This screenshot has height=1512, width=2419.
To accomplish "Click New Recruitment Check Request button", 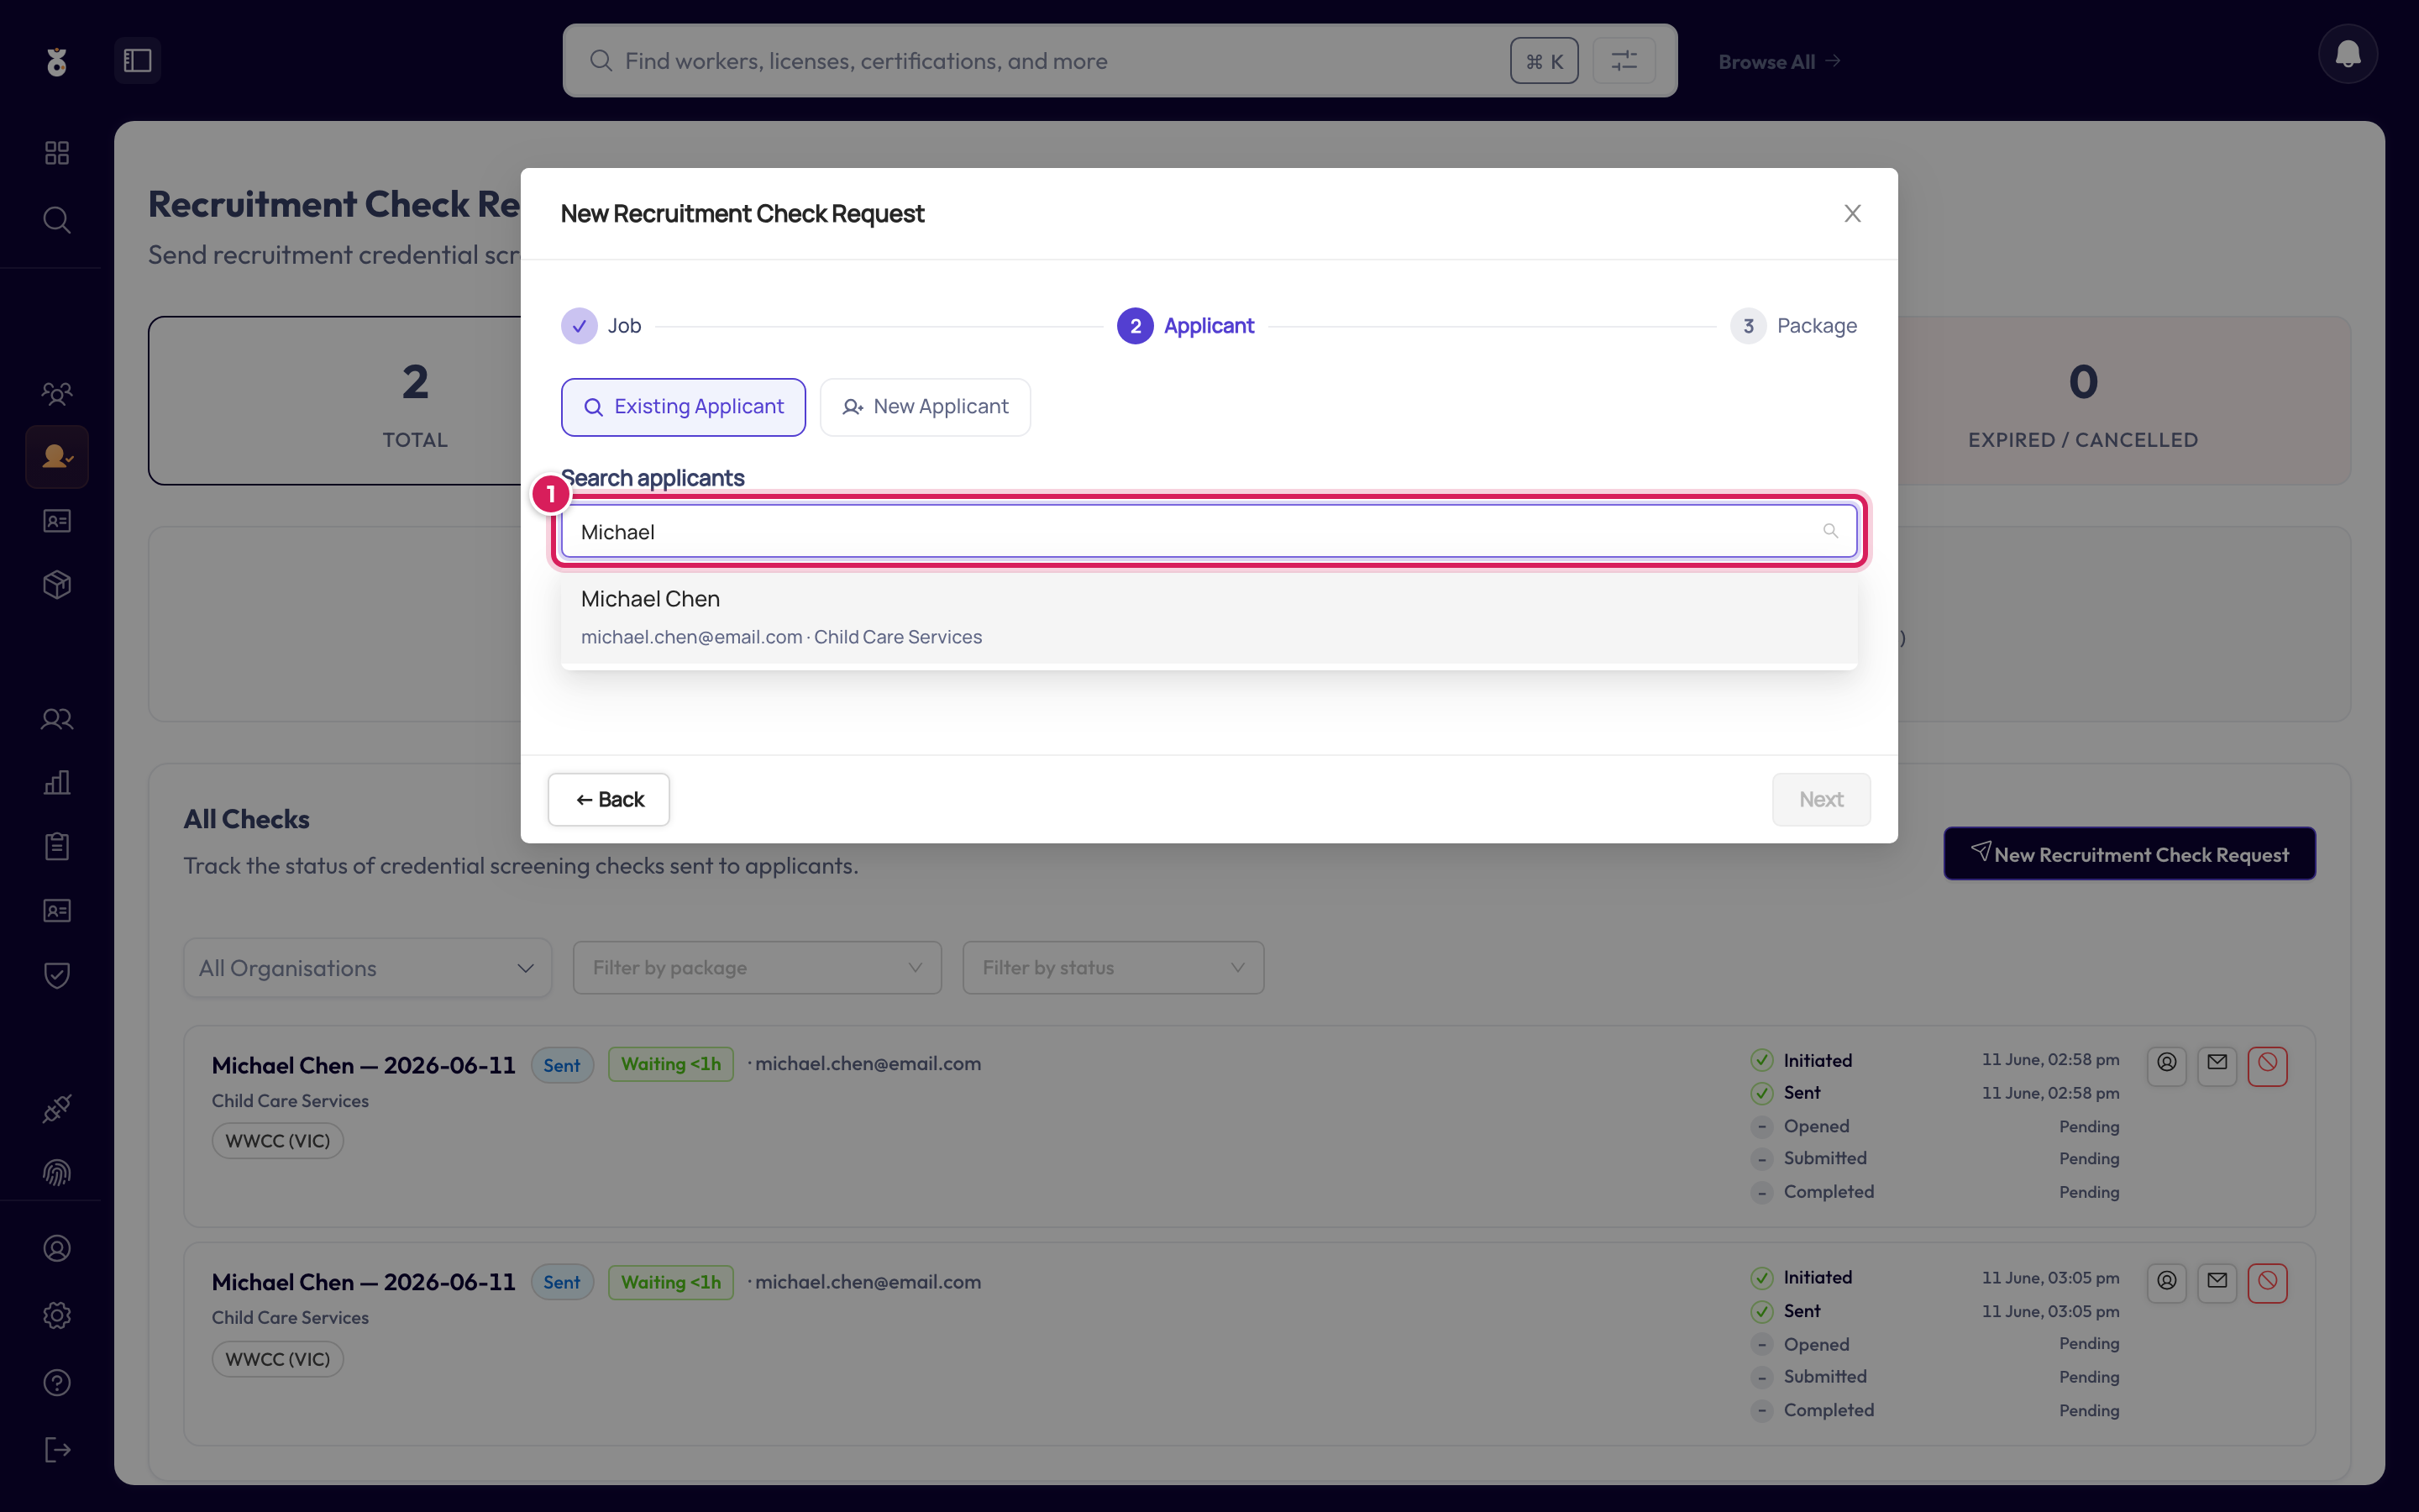I will pyautogui.click(x=2129, y=853).
